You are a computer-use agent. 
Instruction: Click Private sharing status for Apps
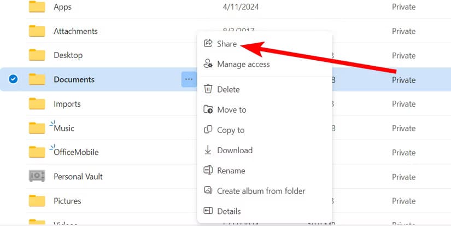click(403, 7)
